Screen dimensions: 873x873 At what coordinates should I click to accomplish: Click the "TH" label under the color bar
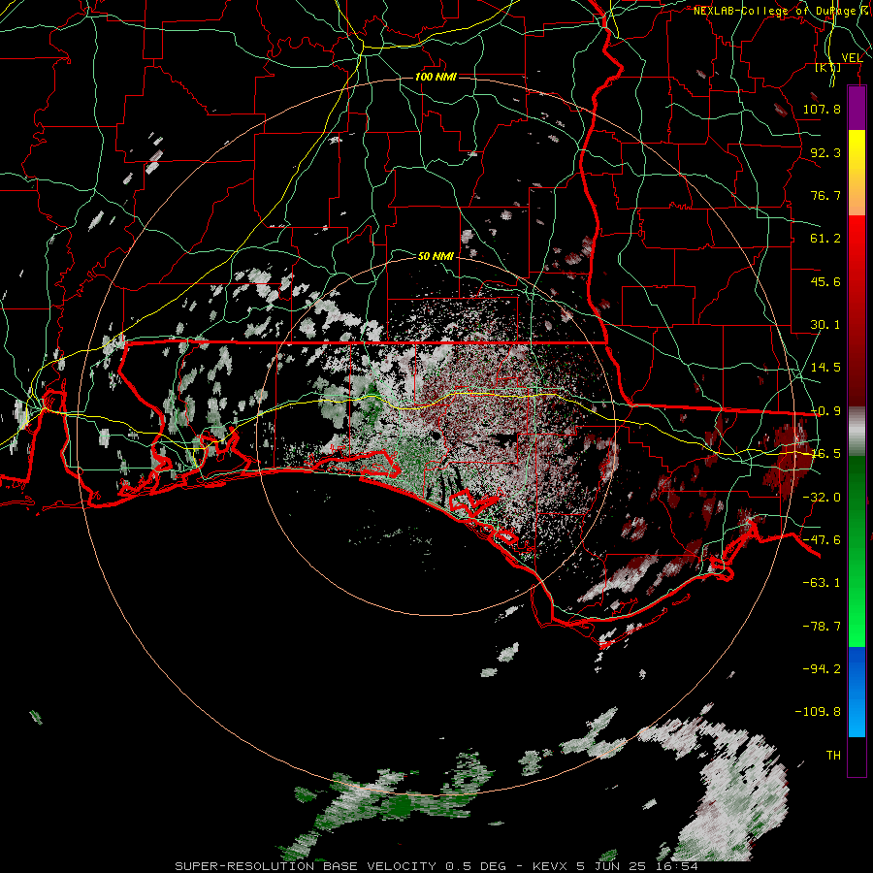tap(833, 756)
